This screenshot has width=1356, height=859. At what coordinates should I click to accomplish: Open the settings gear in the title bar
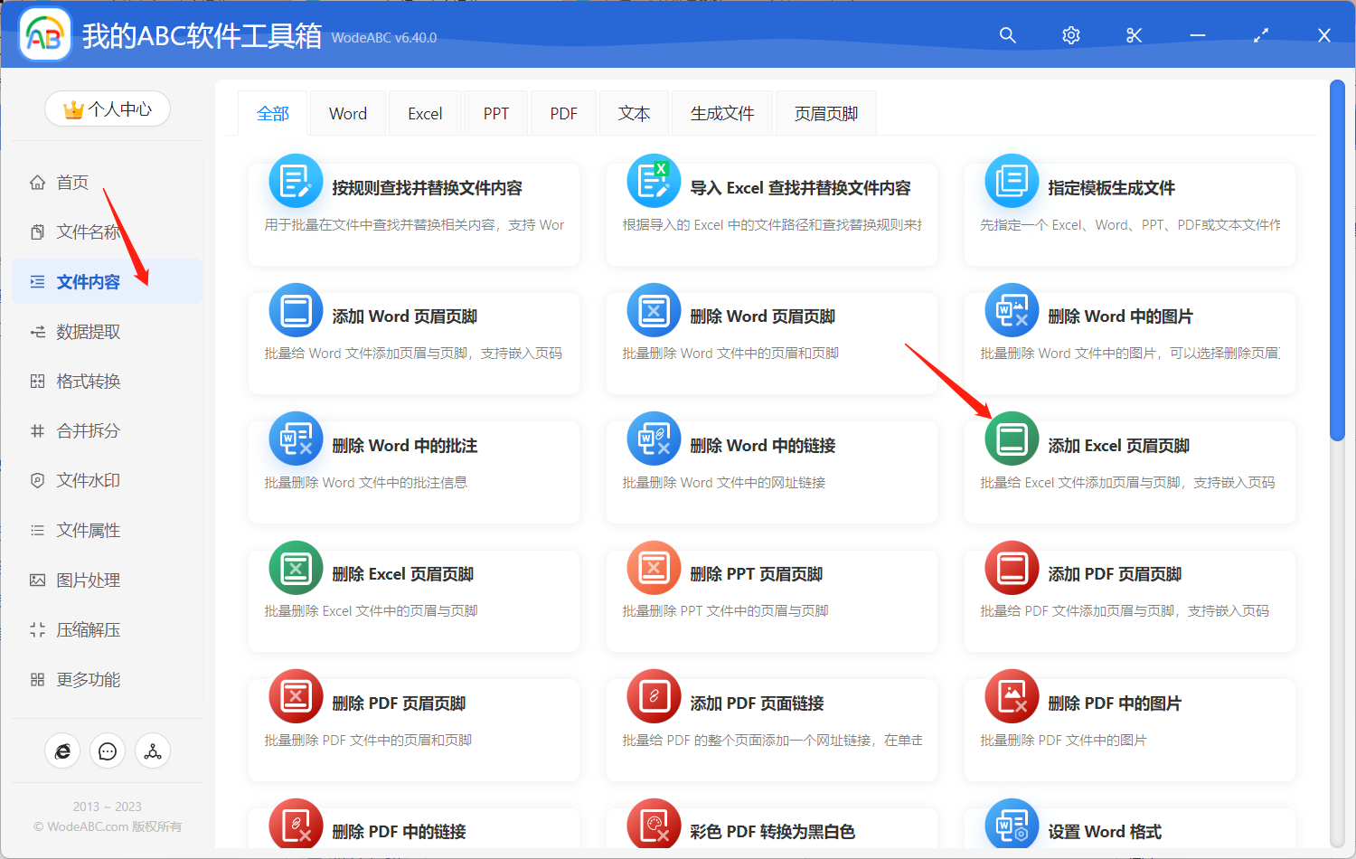(x=1070, y=34)
